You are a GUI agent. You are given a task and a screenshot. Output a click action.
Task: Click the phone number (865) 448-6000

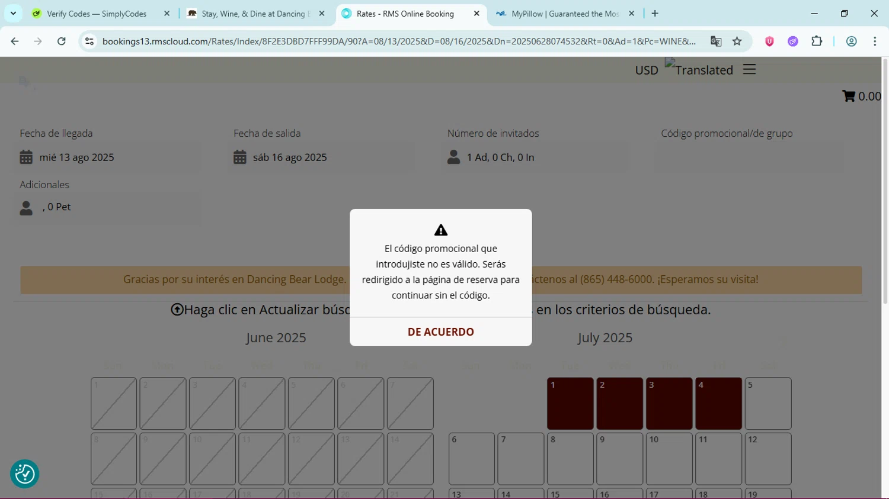[x=616, y=279]
